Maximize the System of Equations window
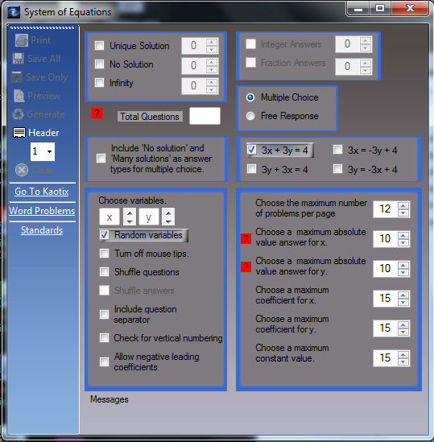The image size is (434, 442). tap(380, 9)
